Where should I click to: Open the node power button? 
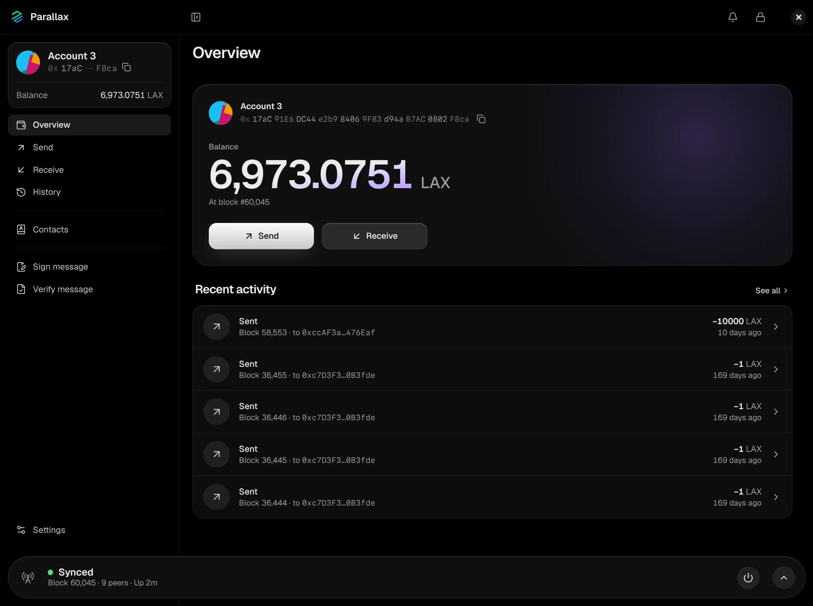pos(748,578)
